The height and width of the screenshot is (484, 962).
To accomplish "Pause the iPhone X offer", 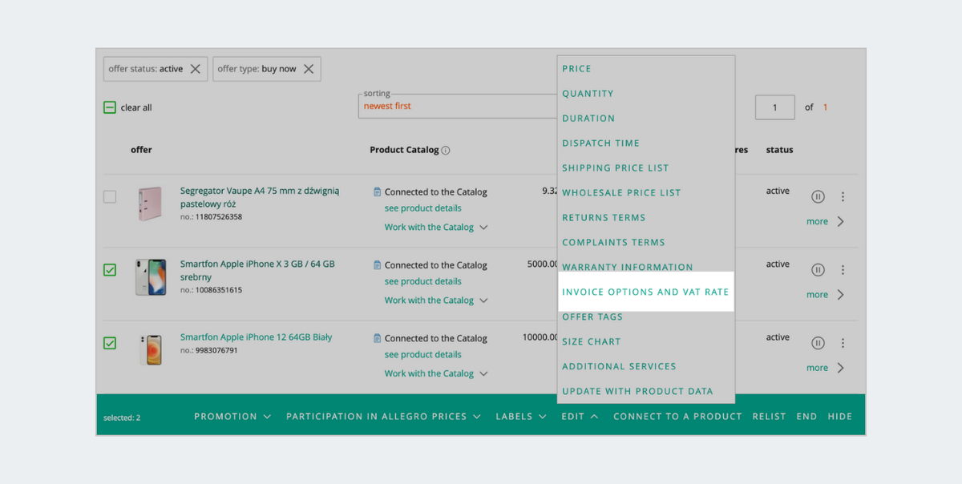I will pyautogui.click(x=818, y=270).
